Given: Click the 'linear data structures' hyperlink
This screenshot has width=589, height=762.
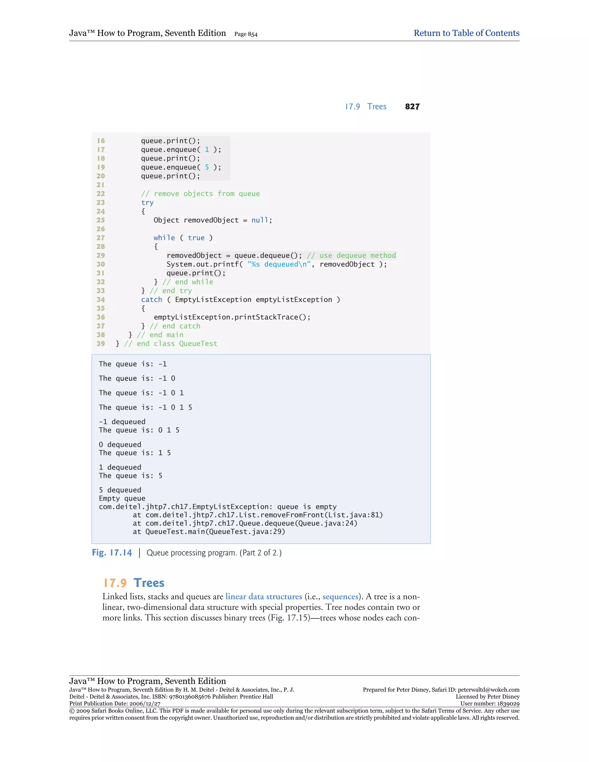Looking at the screenshot, I should click(x=263, y=596).
